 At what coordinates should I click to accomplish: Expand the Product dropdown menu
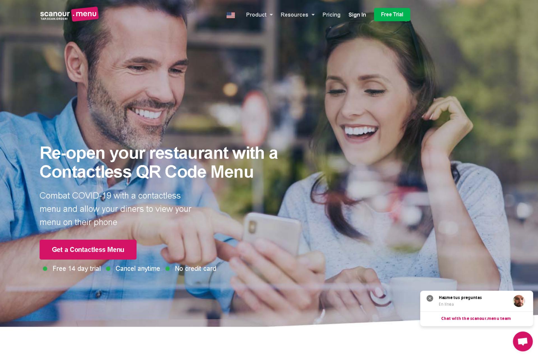click(x=259, y=15)
